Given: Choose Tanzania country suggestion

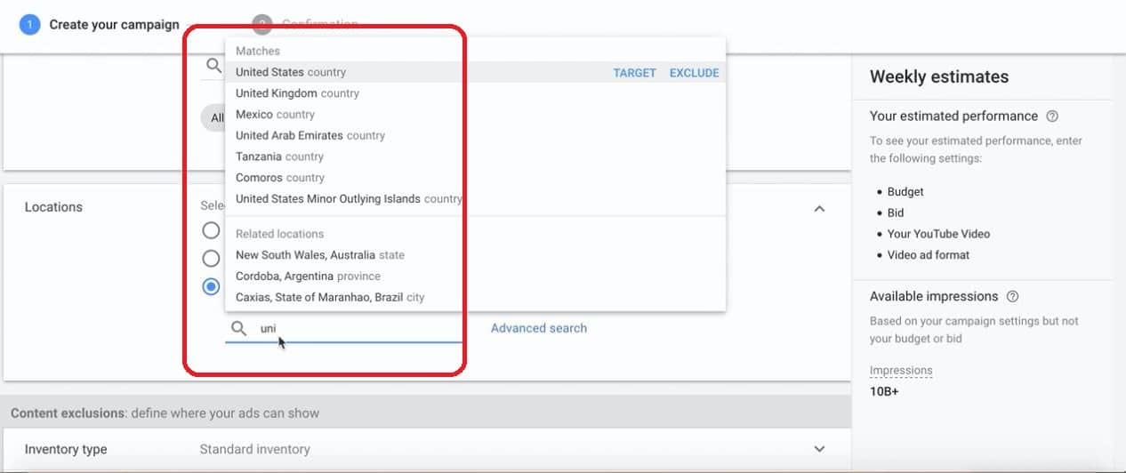Looking at the screenshot, I should (x=476, y=156).
